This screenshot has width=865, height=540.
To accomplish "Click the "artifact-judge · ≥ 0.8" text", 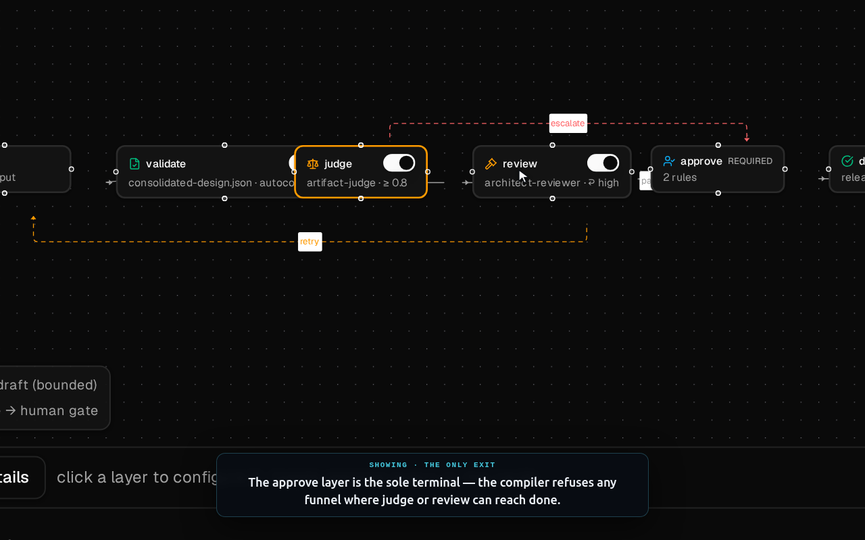I will (x=357, y=183).
